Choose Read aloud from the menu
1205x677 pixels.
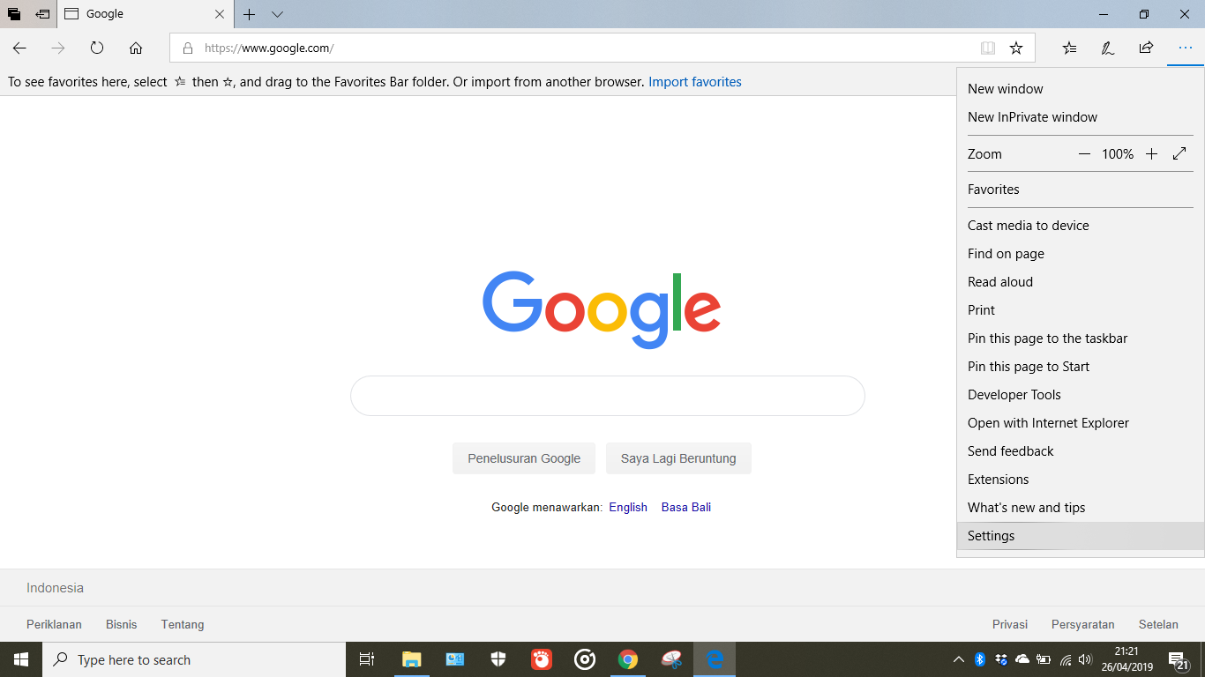tap(999, 281)
